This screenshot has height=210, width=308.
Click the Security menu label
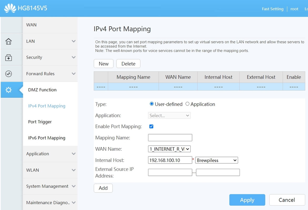(x=34, y=57)
